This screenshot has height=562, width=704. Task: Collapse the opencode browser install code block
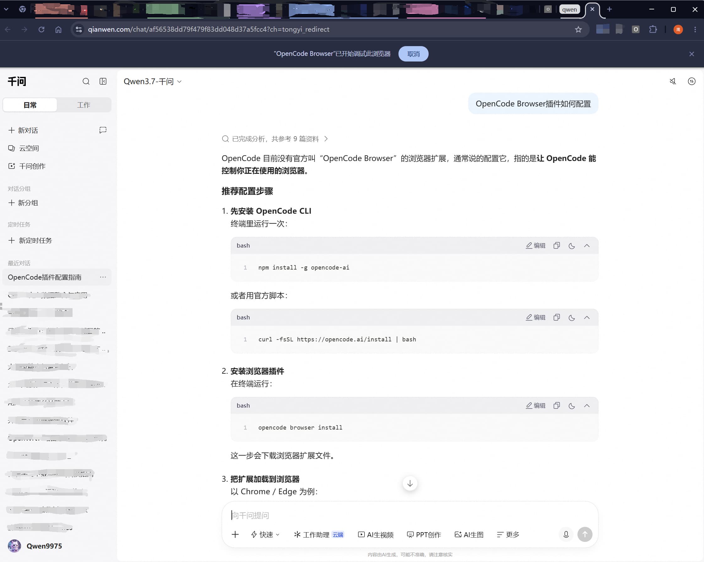pyautogui.click(x=587, y=406)
